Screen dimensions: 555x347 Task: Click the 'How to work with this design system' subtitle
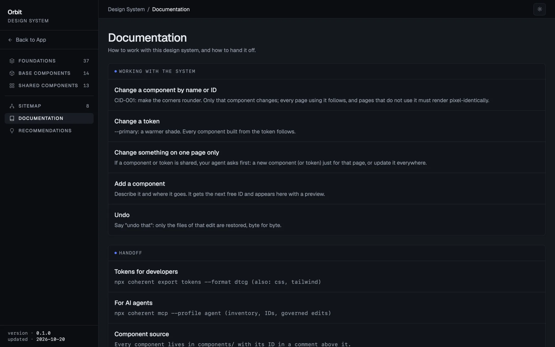[182, 50]
